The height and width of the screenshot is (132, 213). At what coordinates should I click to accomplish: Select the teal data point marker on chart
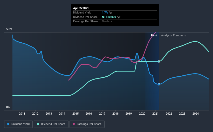tap(159, 62)
